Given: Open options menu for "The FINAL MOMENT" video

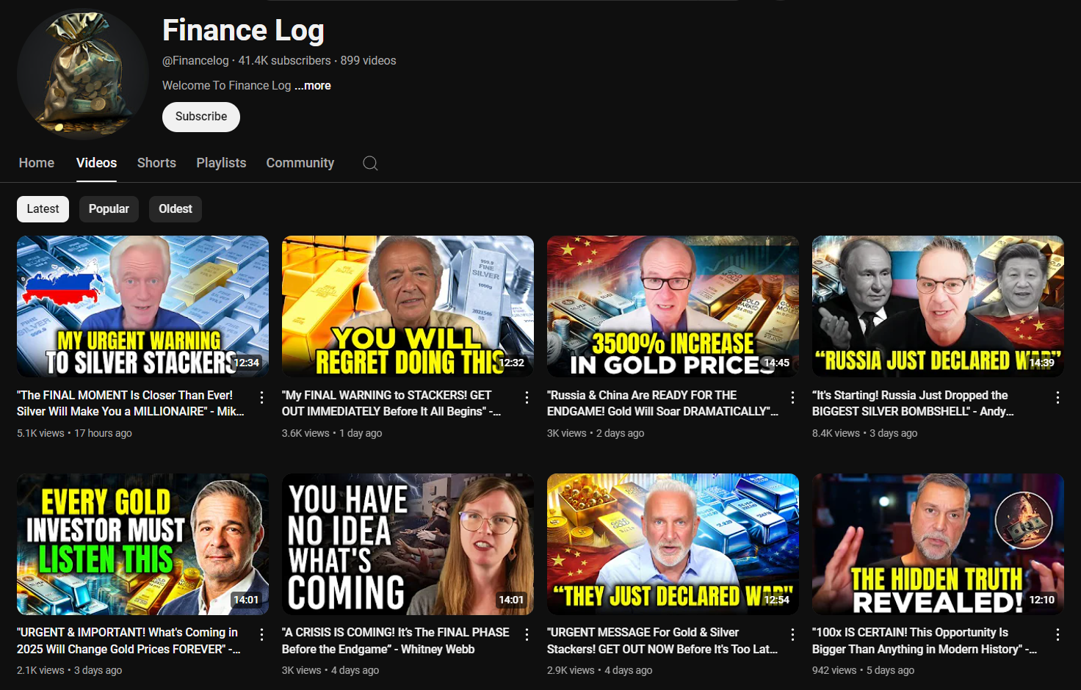Looking at the screenshot, I should point(261,397).
